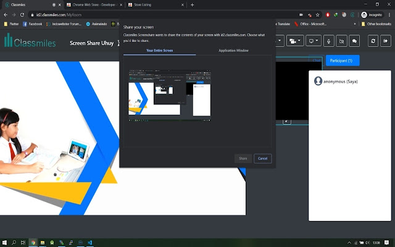This screenshot has height=247, width=395.
Task: Click the red extension icon
Action: pyautogui.click(x=328, y=15)
